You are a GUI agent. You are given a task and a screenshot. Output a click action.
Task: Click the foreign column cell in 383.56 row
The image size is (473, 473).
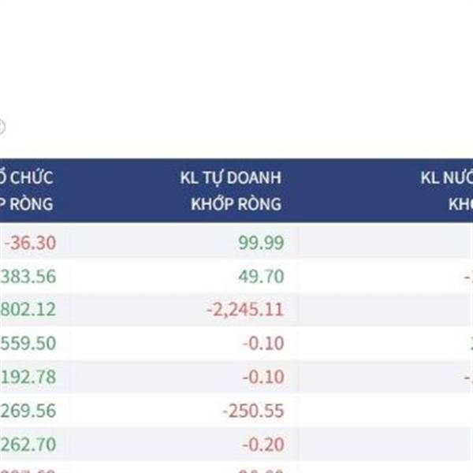coord(468,277)
